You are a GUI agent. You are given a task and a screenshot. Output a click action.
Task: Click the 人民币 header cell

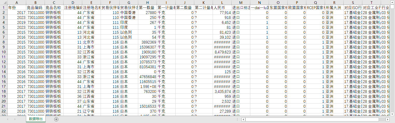222,7
